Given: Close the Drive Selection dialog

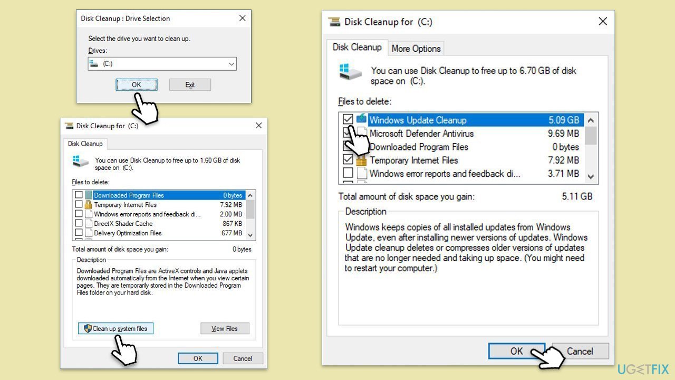Looking at the screenshot, I should click(x=242, y=18).
